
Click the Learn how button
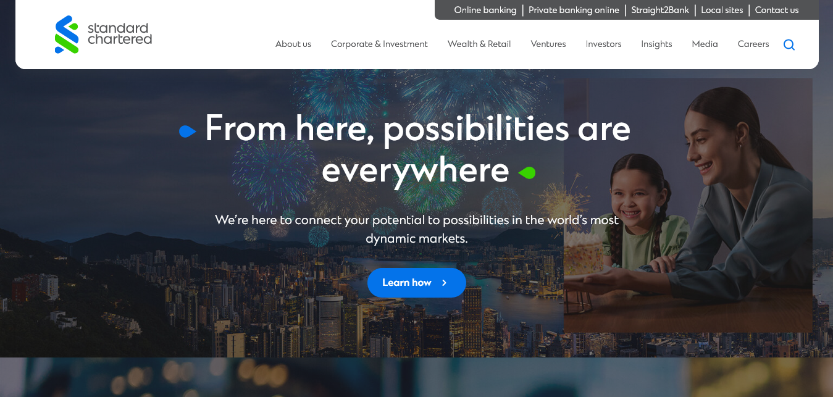pyautogui.click(x=417, y=283)
